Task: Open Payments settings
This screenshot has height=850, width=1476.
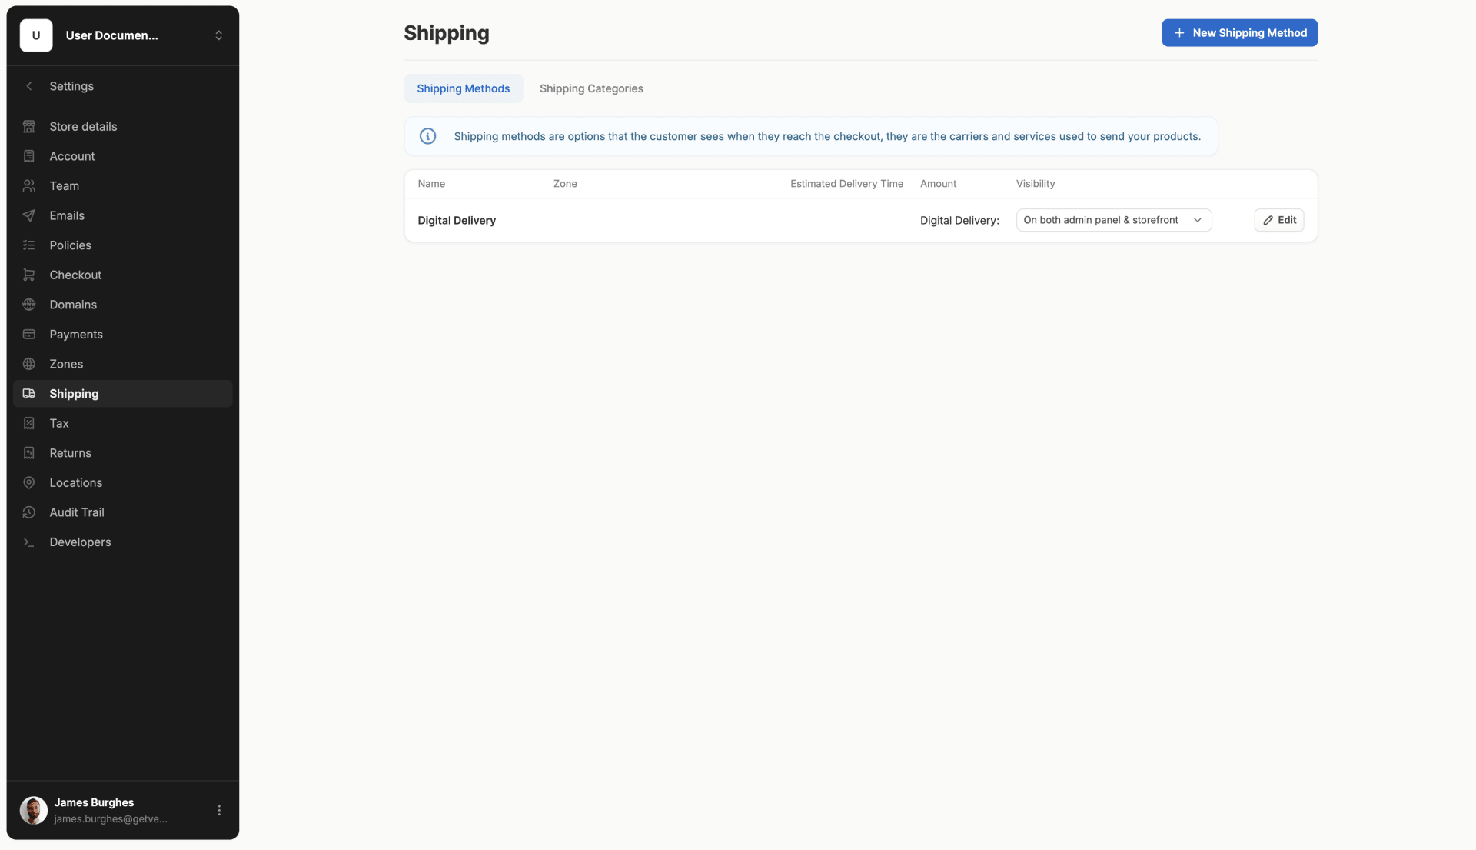Action: pyautogui.click(x=123, y=335)
